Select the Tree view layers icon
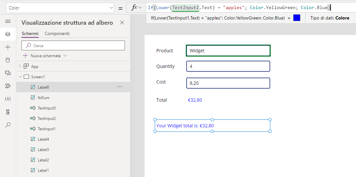 (8, 34)
